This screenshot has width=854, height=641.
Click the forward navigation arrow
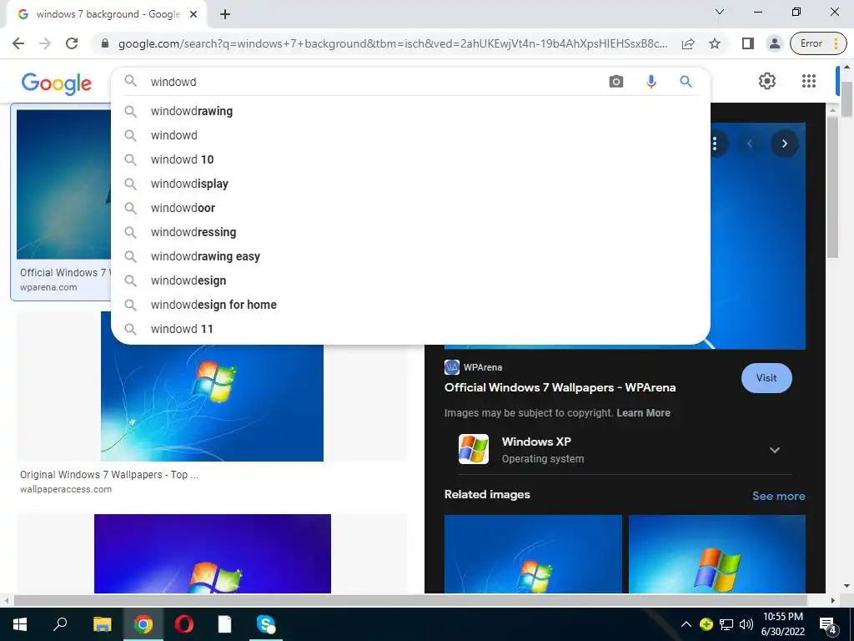pyautogui.click(x=45, y=43)
